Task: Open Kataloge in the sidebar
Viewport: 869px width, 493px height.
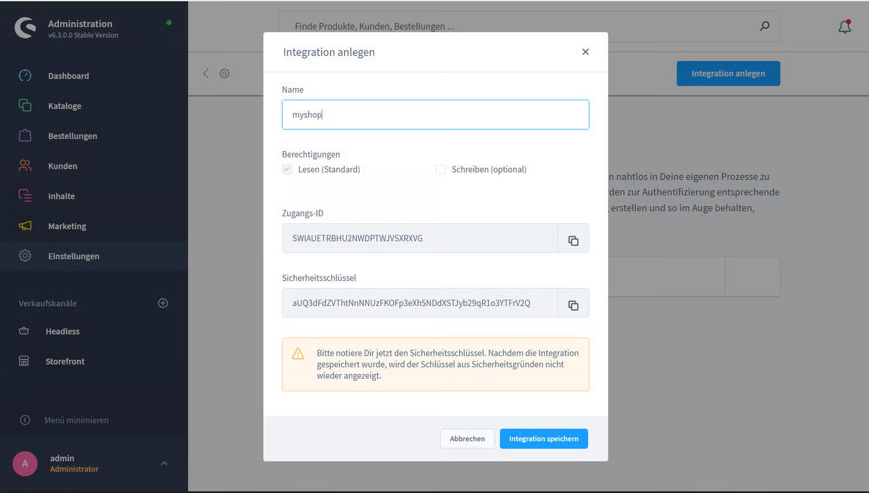Action: point(65,106)
